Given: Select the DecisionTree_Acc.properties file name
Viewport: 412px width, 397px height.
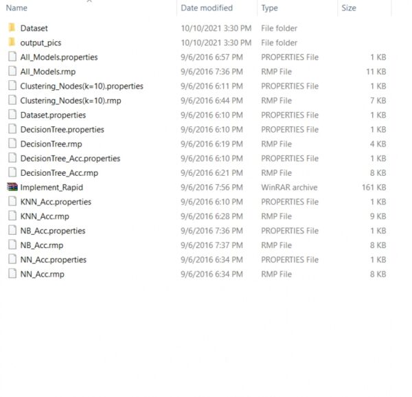Looking at the screenshot, I should click(71, 159).
